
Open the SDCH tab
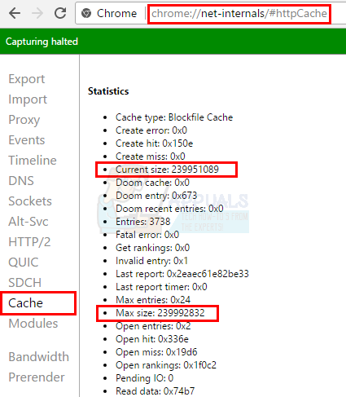[24, 283]
